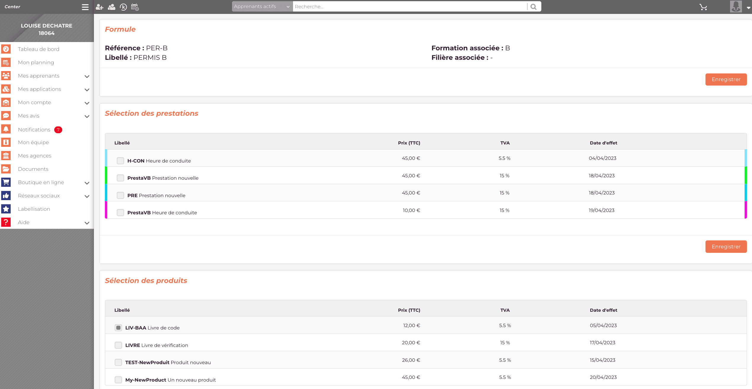The height and width of the screenshot is (389, 752).
Task: Open the Apprenants actifs dropdown
Action: [x=262, y=7]
